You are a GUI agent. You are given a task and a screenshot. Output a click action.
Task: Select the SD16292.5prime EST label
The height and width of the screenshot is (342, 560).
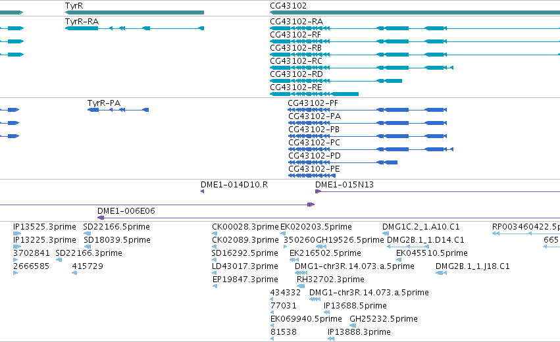pyautogui.click(x=245, y=253)
